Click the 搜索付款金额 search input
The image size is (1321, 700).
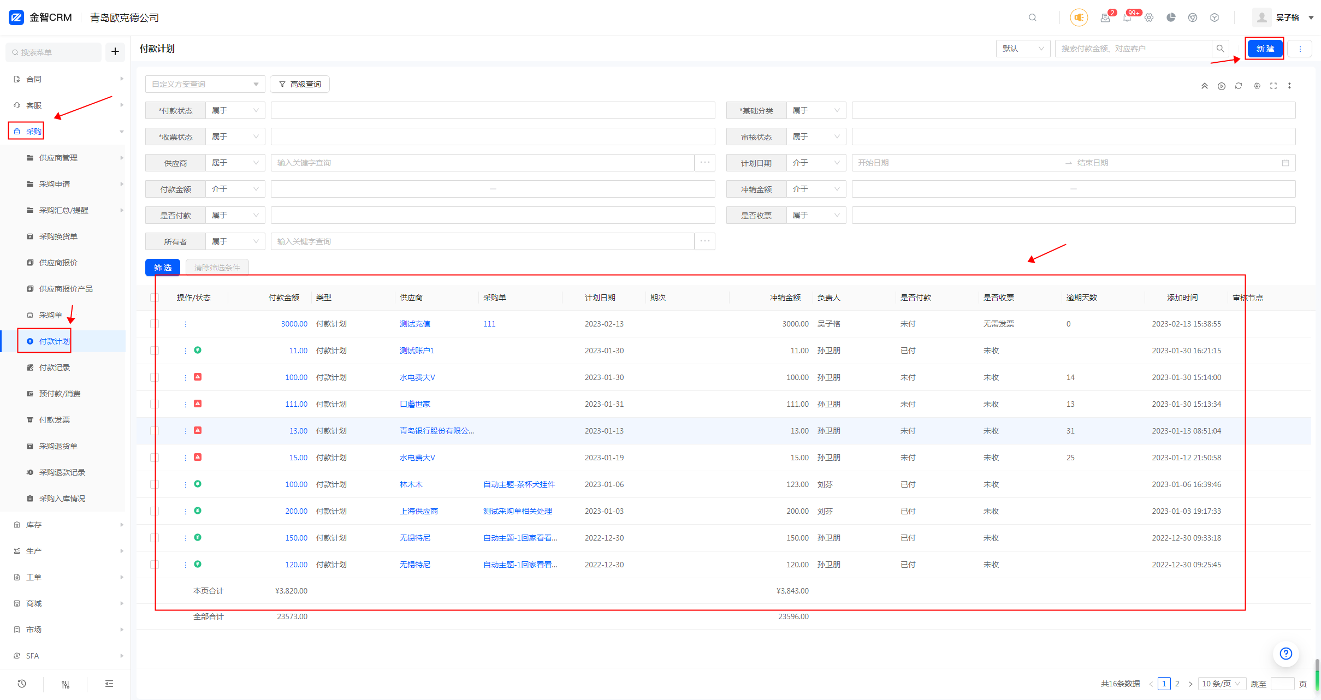click(x=1133, y=49)
